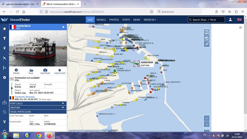Open the SERVICES dropdown menu

150,20
